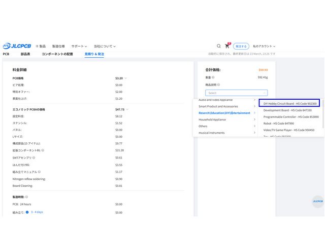Click the JLCPCB logo
The height and width of the screenshot is (243, 325).
pyautogui.click(x=17, y=46)
